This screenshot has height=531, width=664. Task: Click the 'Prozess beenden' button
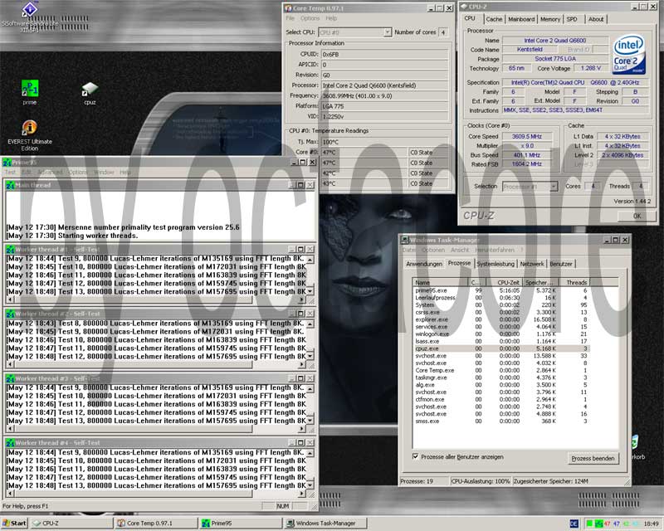coord(593,459)
